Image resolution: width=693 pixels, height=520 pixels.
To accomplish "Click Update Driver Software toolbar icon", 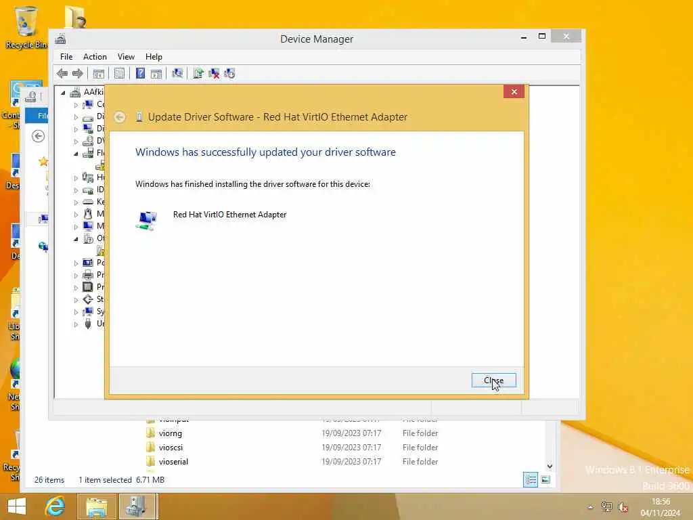I will [x=198, y=73].
